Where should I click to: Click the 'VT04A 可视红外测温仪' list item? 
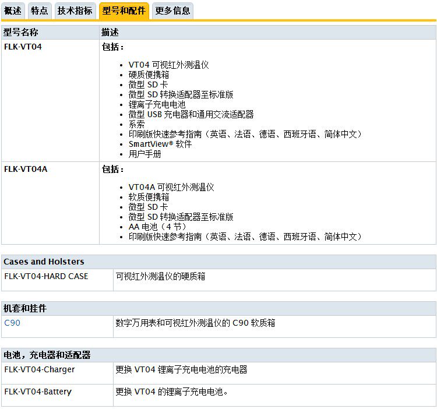pos(171,187)
